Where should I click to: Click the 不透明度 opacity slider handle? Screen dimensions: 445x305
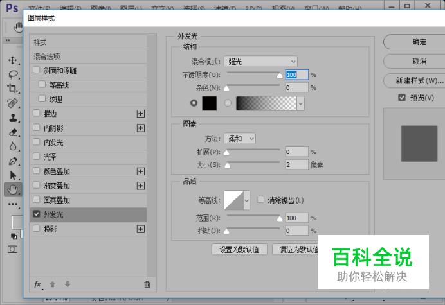tap(280, 75)
